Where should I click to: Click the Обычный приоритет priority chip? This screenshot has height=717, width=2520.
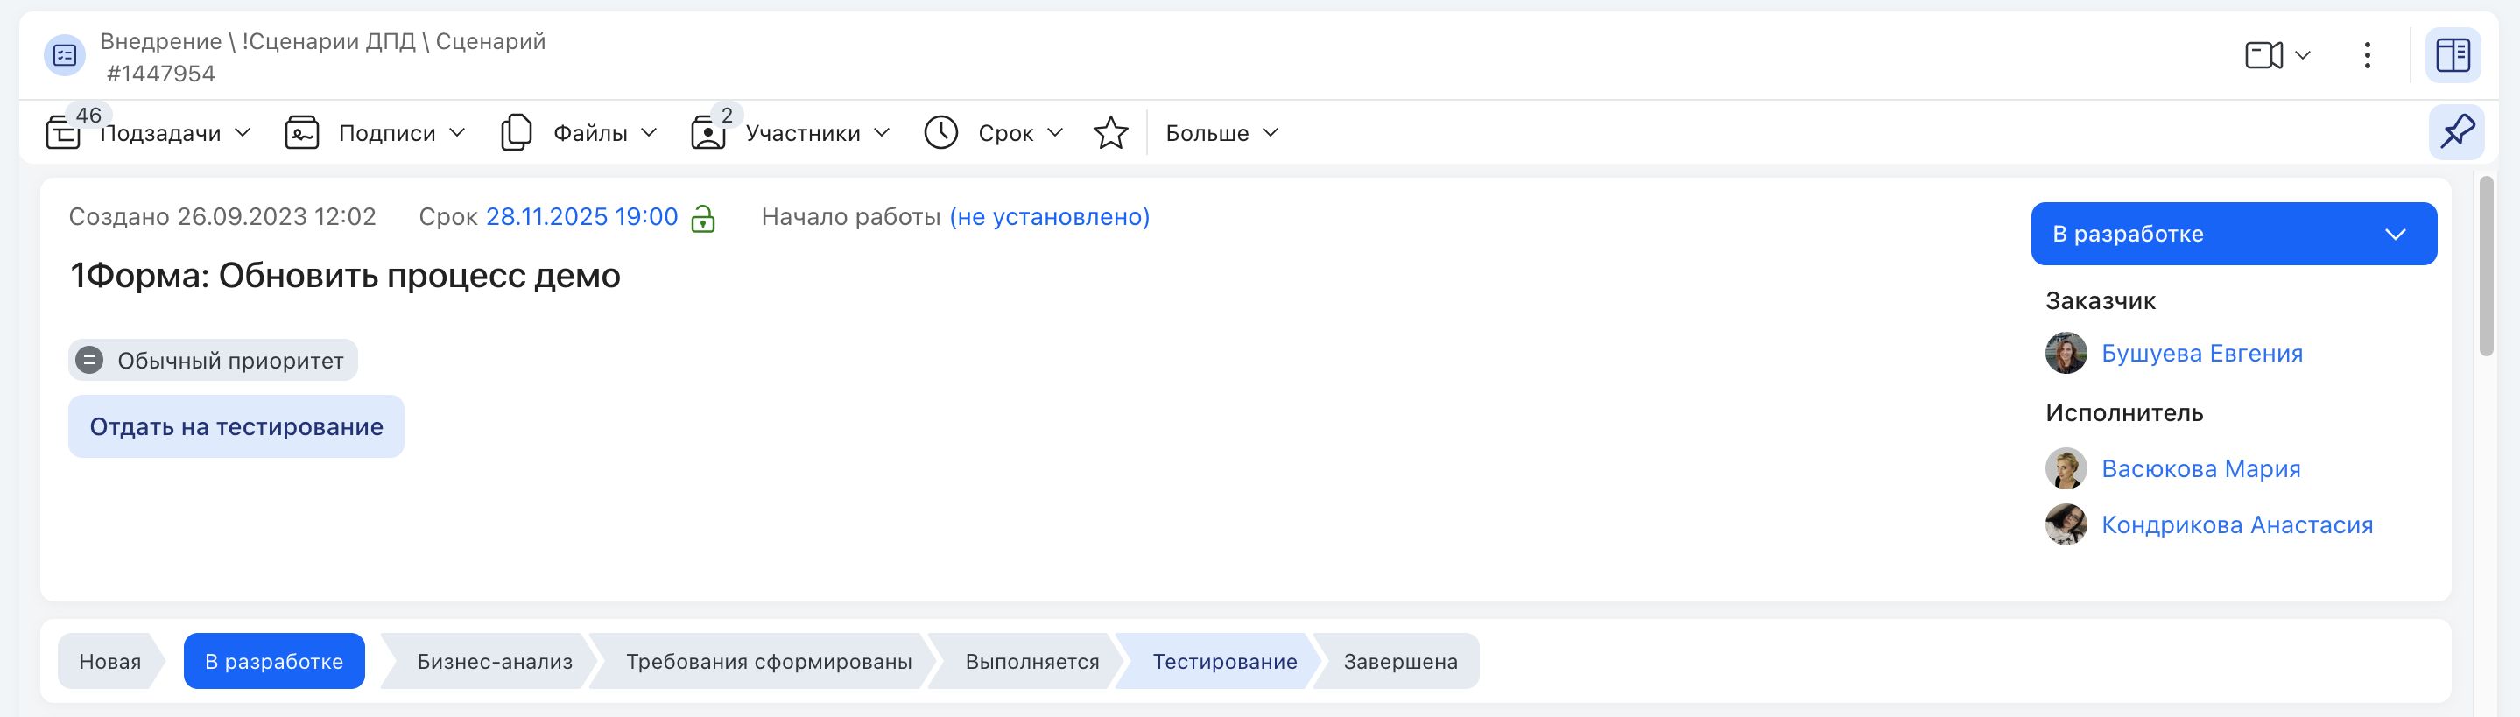(214, 360)
